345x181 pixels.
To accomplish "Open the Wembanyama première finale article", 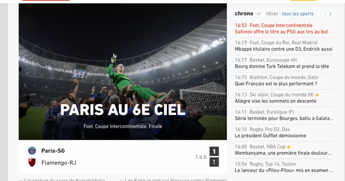I will coord(283,153).
